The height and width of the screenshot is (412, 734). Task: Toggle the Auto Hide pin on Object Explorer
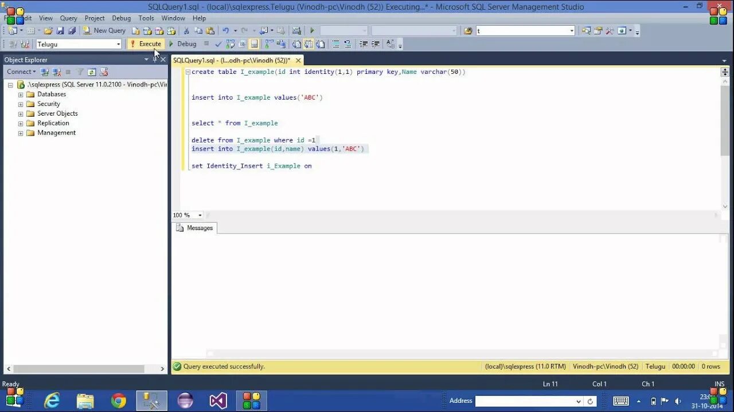[155, 60]
